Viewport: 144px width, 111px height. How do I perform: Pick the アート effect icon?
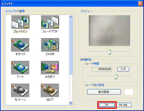click(x=20, y=68)
